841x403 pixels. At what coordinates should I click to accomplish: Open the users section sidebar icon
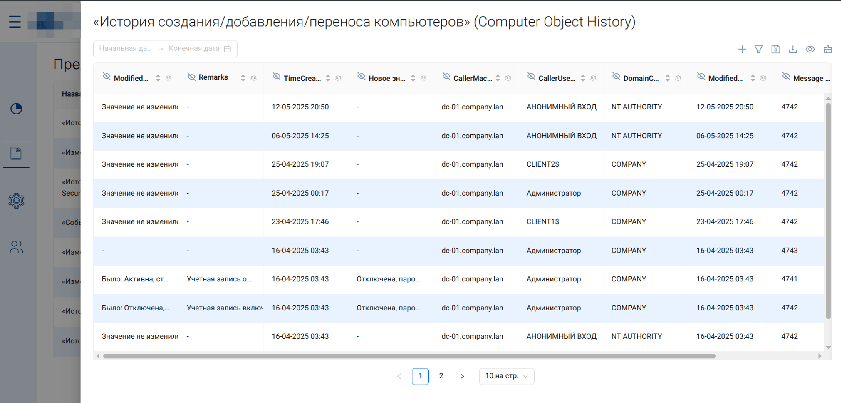pyautogui.click(x=16, y=247)
